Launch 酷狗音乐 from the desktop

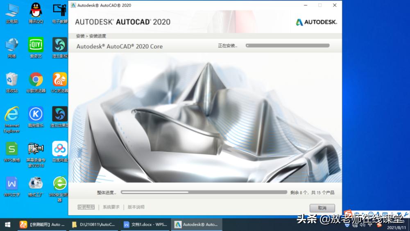[36, 117]
